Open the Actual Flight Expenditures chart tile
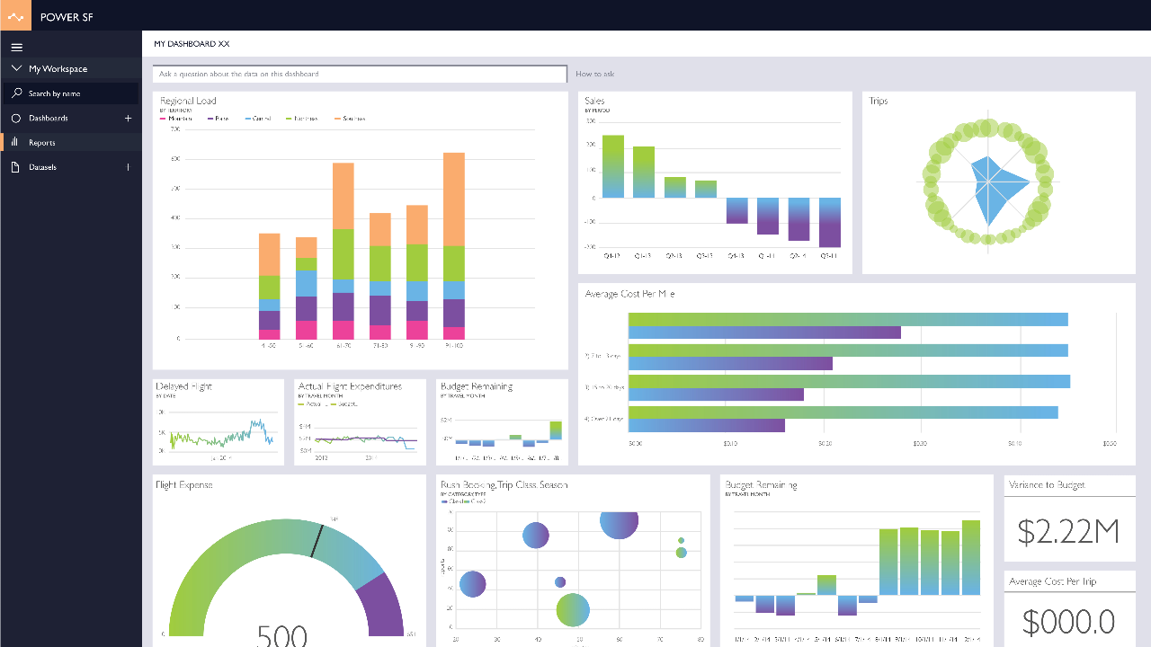 (x=360, y=421)
